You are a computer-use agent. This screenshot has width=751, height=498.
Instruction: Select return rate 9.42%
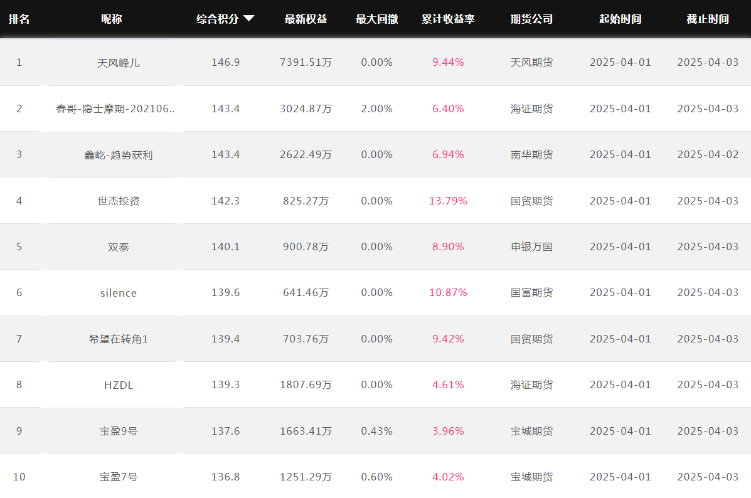[449, 339]
